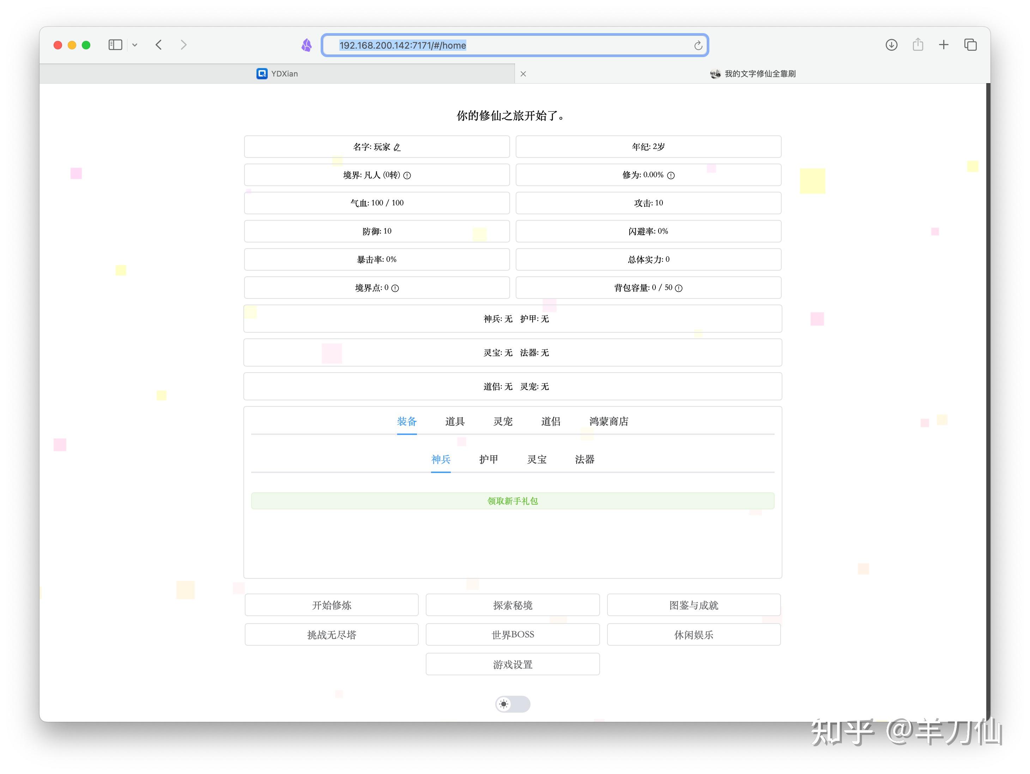Open 游戏设置 button

(512, 664)
